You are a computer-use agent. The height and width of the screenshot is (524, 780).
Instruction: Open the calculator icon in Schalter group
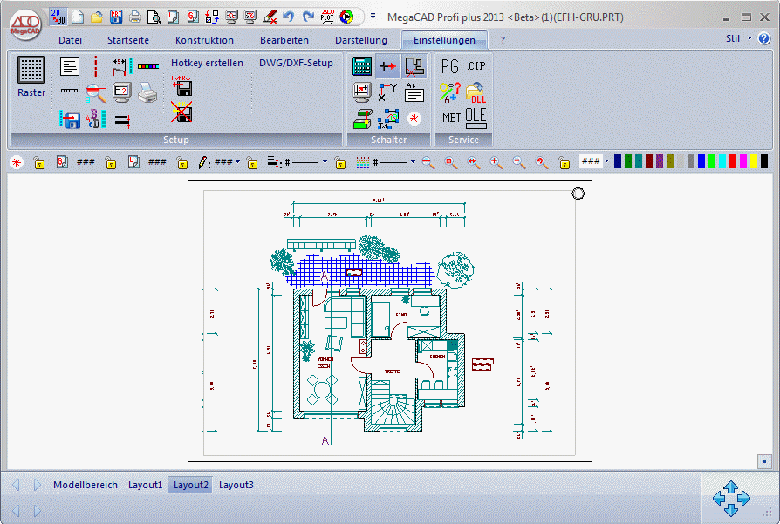click(362, 66)
